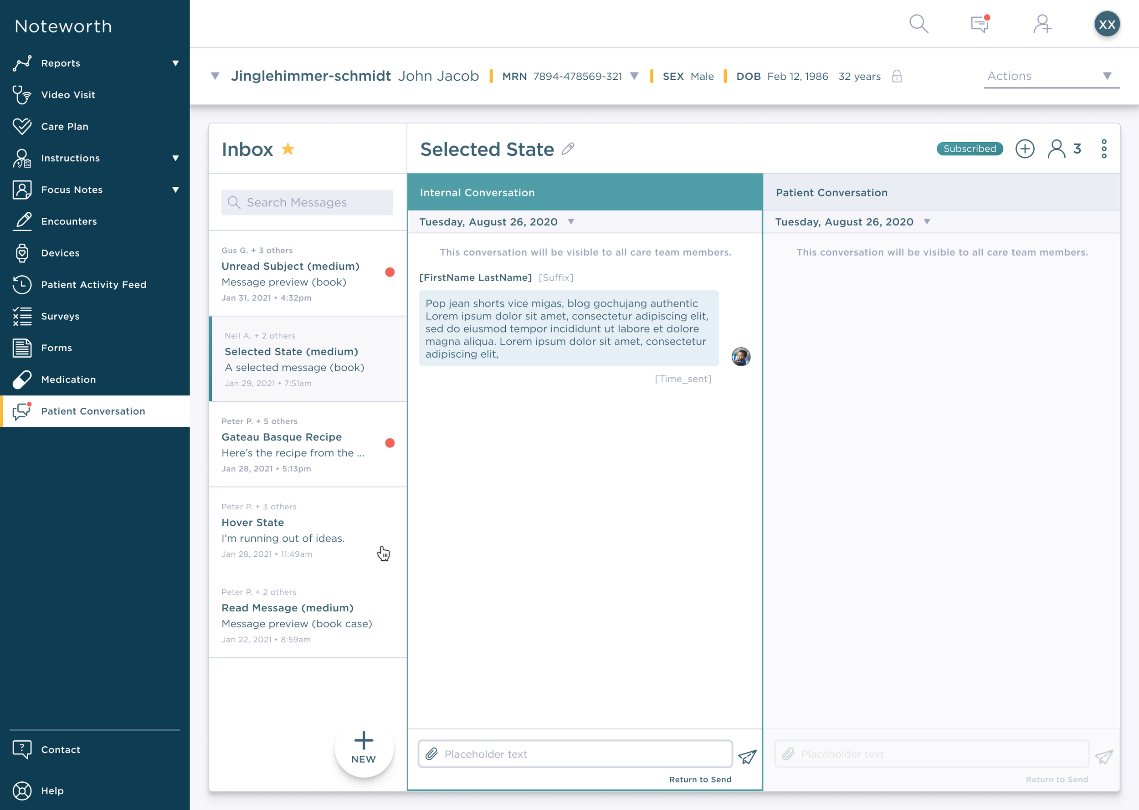Open the messages notification icon
Image resolution: width=1139 pixels, height=810 pixels.
point(980,24)
